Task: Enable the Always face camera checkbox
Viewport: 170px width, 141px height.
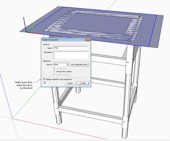Action: pos(55,71)
